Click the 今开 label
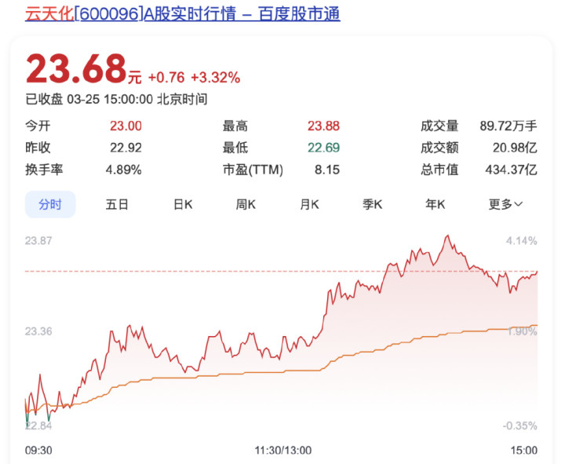 pos(38,126)
